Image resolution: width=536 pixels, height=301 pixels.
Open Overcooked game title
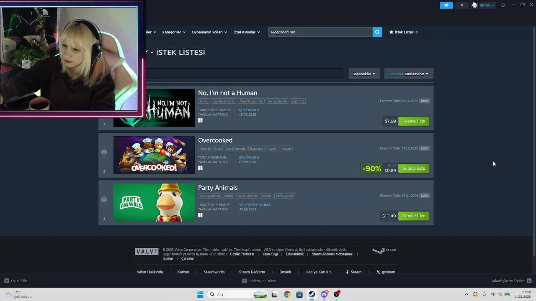(215, 140)
